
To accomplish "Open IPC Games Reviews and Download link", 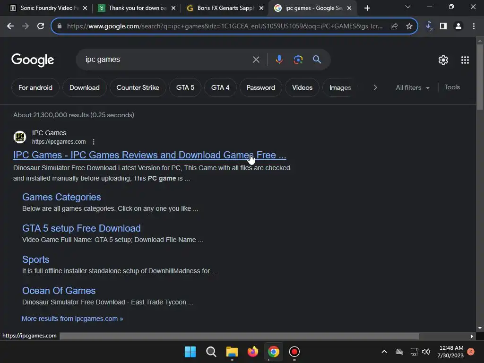I will point(150,155).
